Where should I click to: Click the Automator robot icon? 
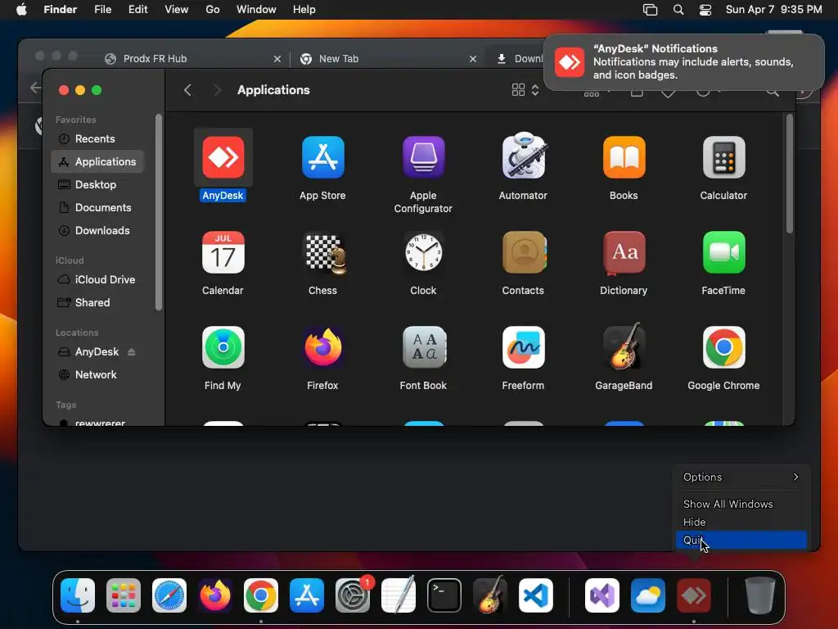pos(523,156)
